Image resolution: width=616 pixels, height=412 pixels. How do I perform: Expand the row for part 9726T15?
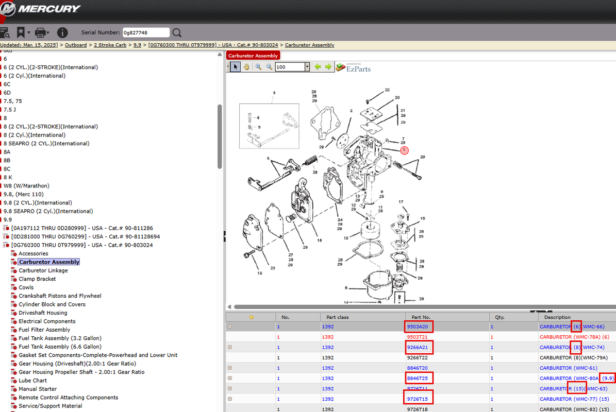230,399
